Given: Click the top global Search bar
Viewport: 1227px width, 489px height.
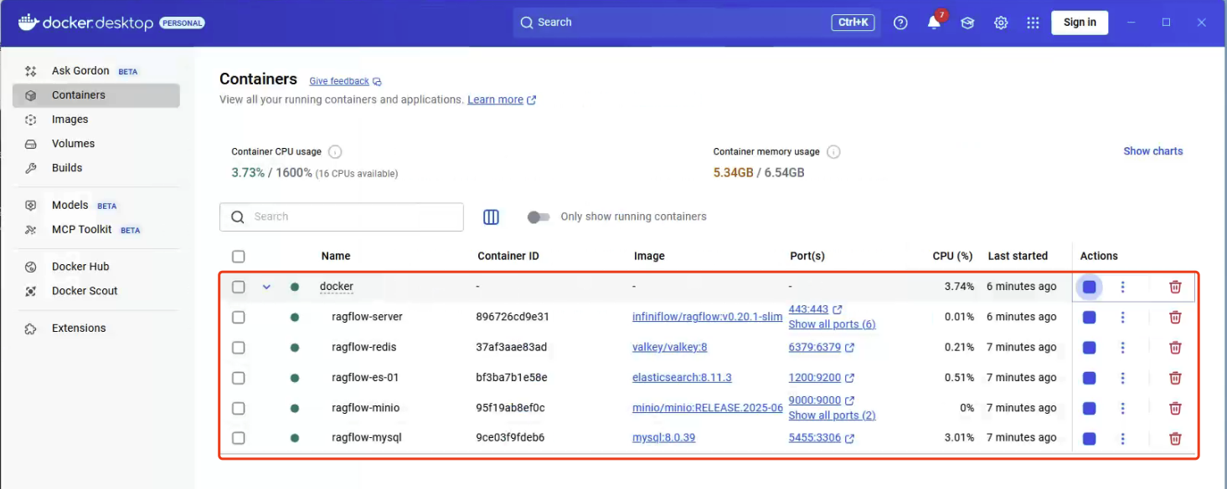Looking at the screenshot, I should [697, 23].
